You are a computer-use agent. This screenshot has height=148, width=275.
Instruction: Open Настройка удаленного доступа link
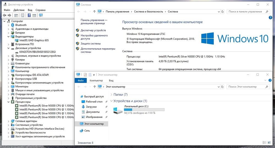coord(94,37)
